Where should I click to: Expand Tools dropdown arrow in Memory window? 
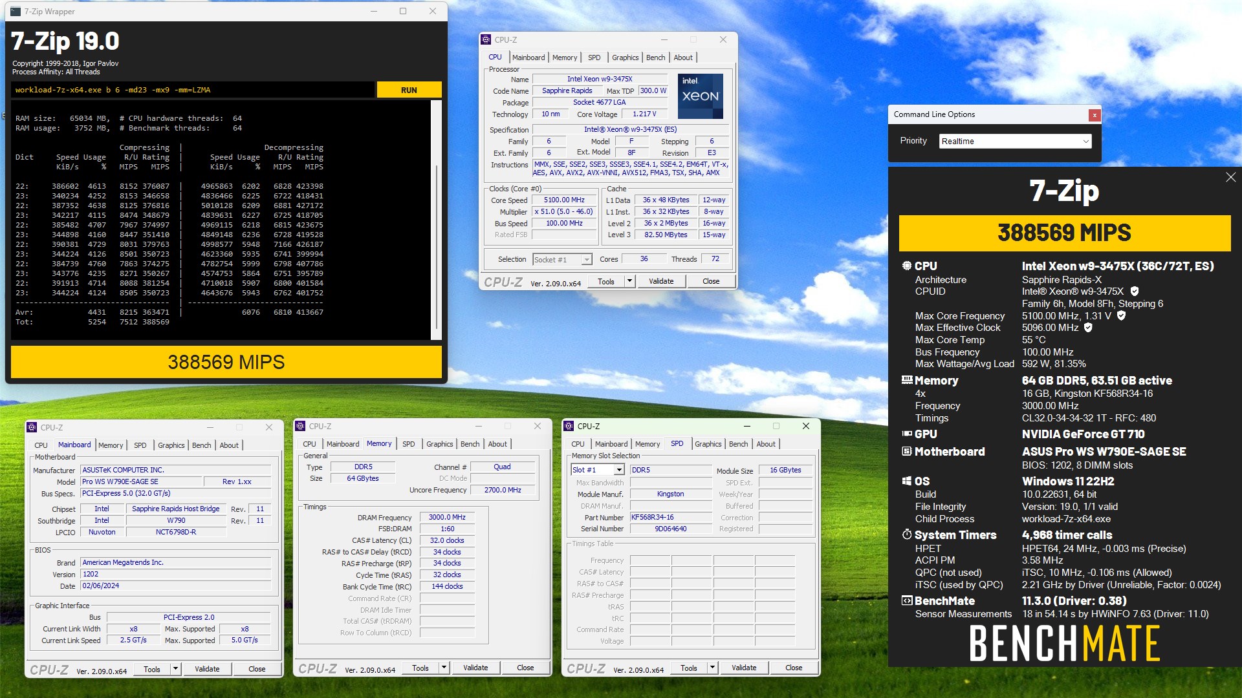(x=444, y=668)
